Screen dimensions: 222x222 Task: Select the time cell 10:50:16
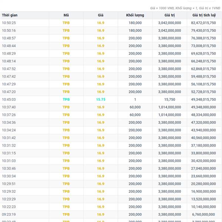click(9, 30)
